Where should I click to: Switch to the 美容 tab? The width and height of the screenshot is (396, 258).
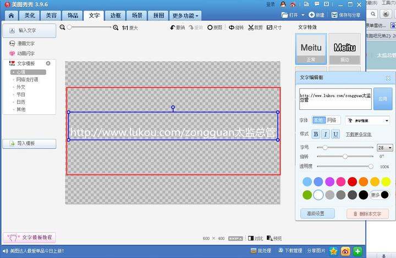51,15
